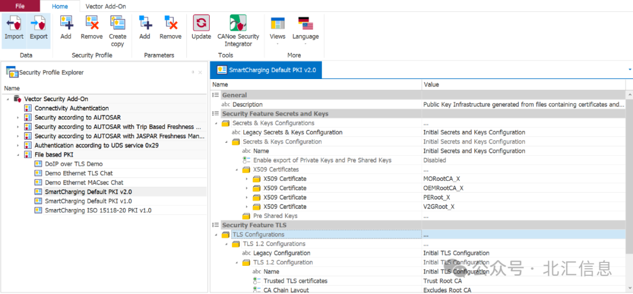This screenshot has width=633, height=294.
Task: Open the document tab list dropdown arrow
Action: click(629, 70)
